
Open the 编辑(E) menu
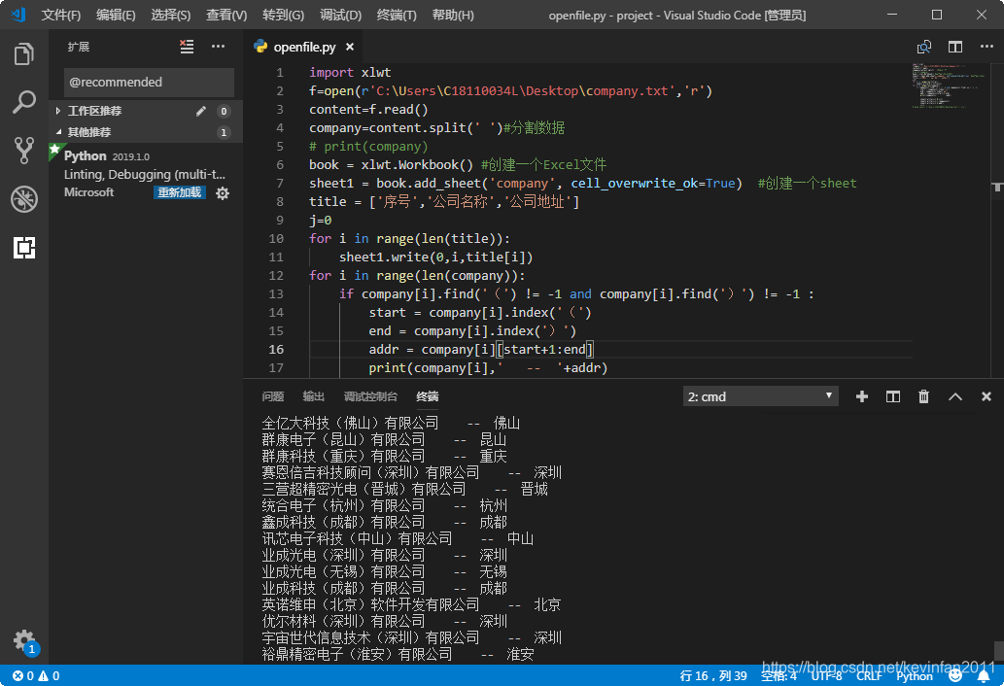(116, 15)
